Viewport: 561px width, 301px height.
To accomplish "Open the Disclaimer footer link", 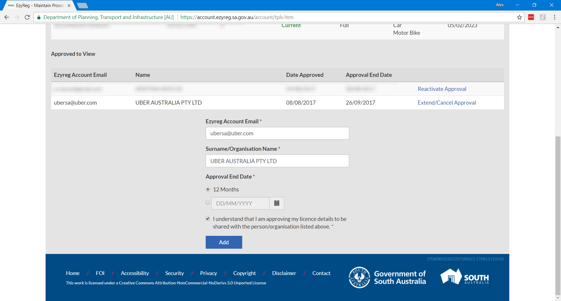I will 284,273.
